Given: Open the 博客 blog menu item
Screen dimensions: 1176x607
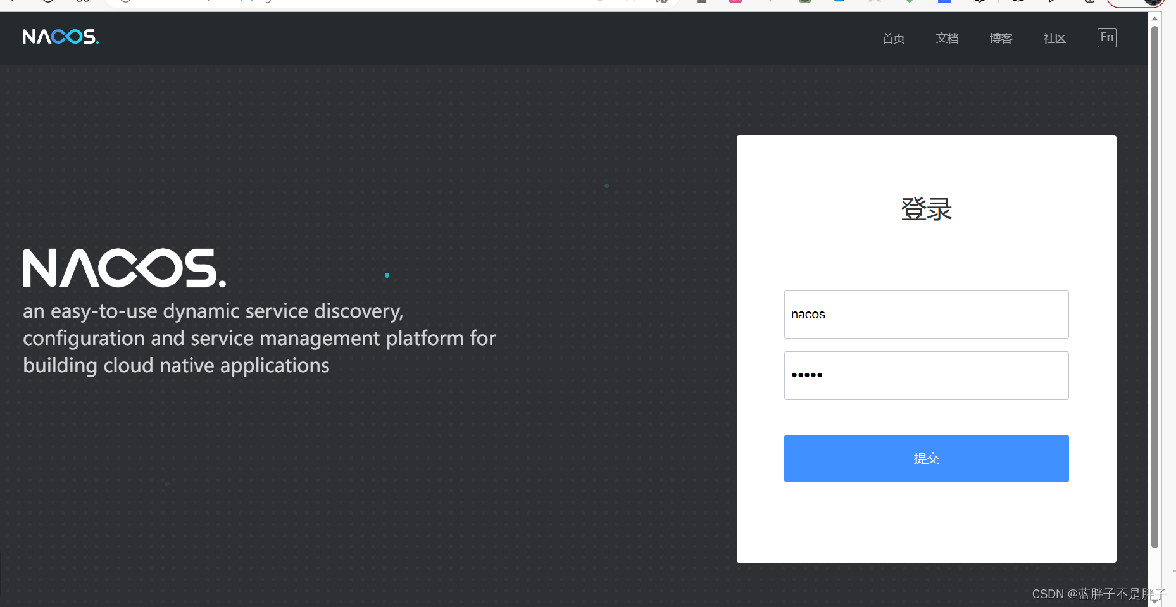Looking at the screenshot, I should click(x=1001, y=39).
